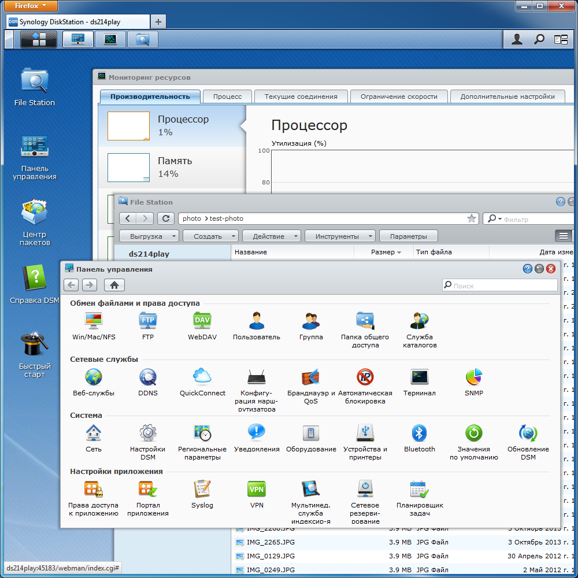Launch File Station from desktop shortcut
This screenshot has width=578, height=578.
click(x=34, y=87)
